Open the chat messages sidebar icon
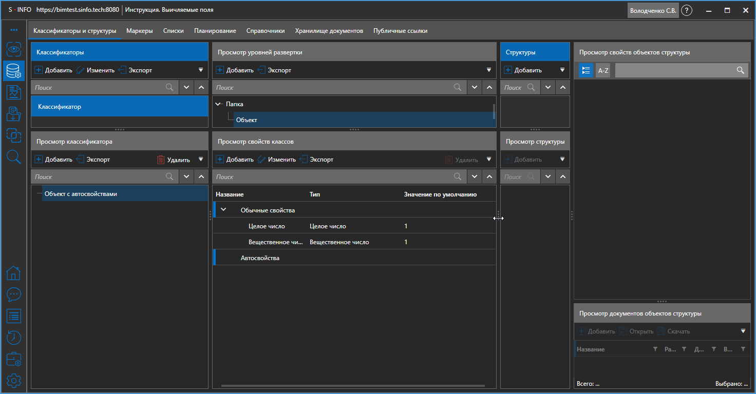This screenshot has height=394, width=756. coord(14,294)
